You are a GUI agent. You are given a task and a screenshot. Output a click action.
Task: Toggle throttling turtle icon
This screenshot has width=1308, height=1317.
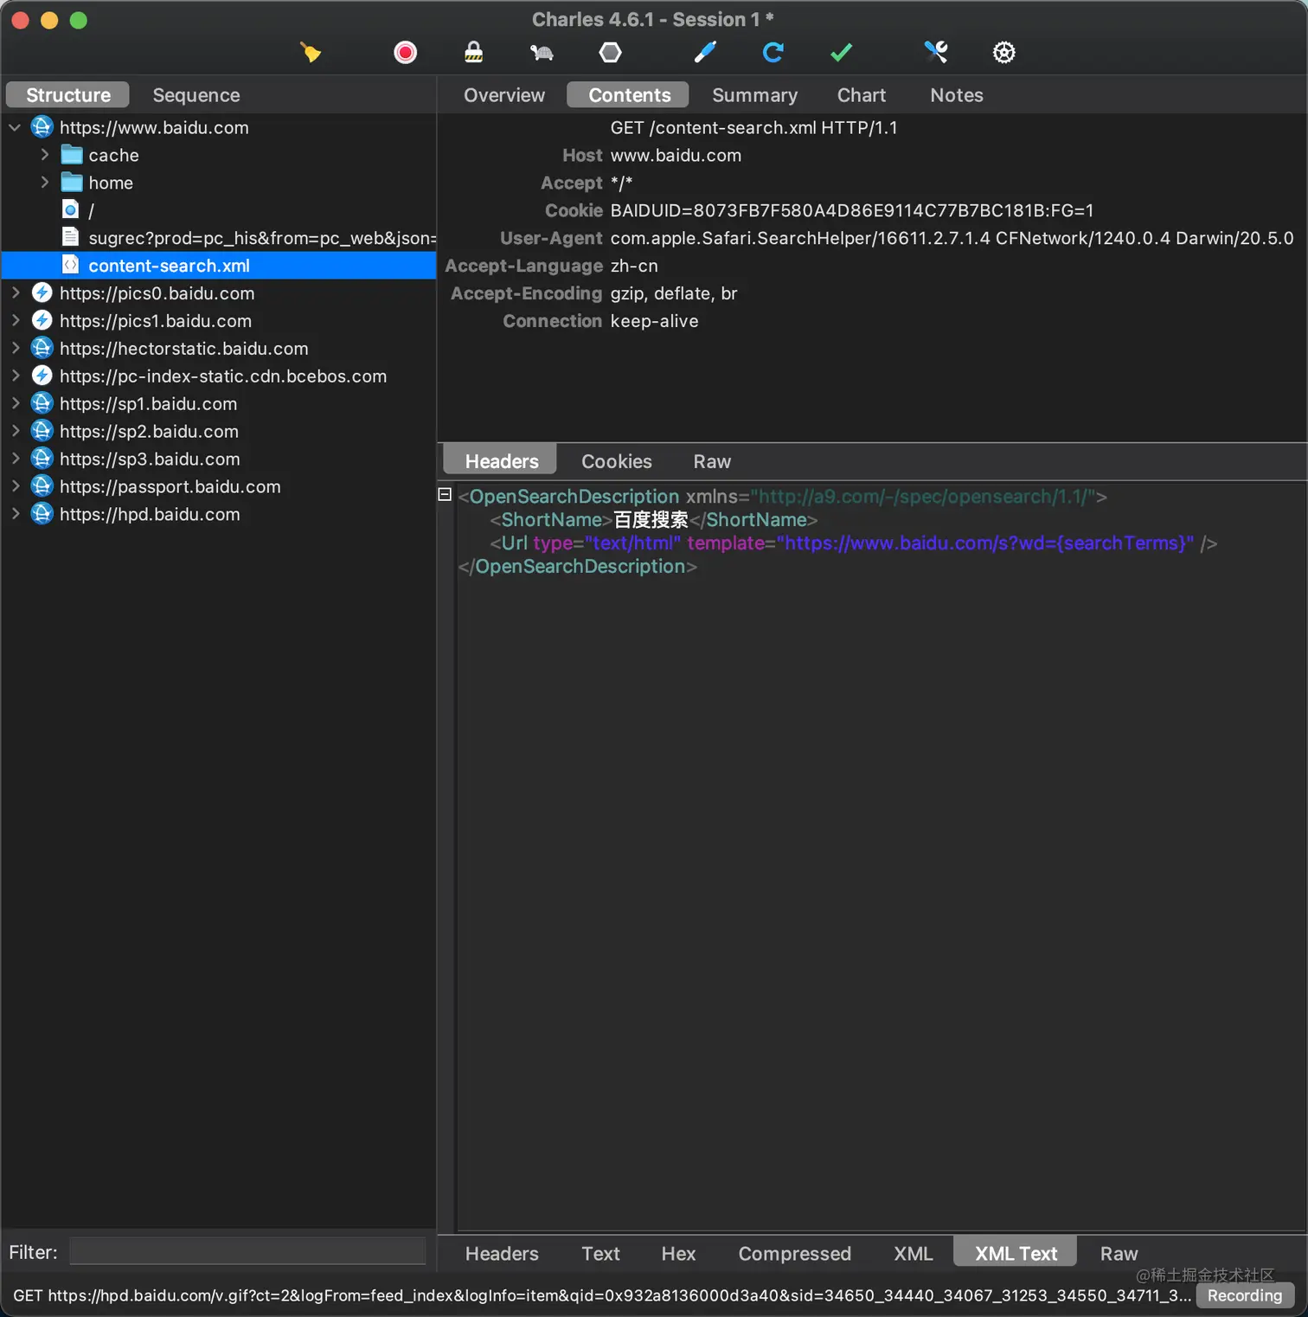pyautogui.click(x=542, y=53)
